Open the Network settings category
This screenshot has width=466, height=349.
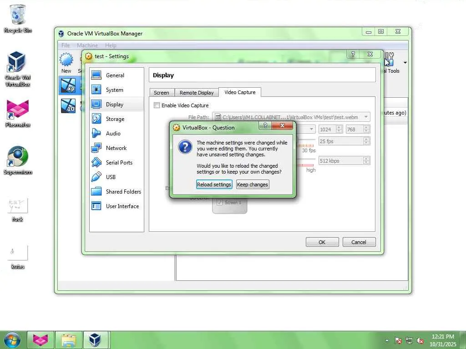pyautogui.click(x=116, y=148)
